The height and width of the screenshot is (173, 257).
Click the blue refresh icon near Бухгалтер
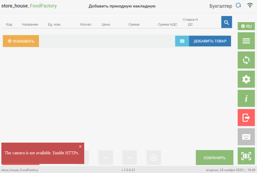click(238, 6)
